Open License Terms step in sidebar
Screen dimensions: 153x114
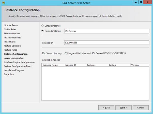(x=11, y=25)
